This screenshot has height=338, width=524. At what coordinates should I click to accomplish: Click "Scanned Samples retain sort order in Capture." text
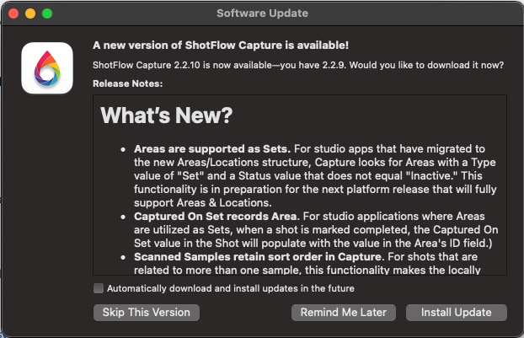click(259, 257)
